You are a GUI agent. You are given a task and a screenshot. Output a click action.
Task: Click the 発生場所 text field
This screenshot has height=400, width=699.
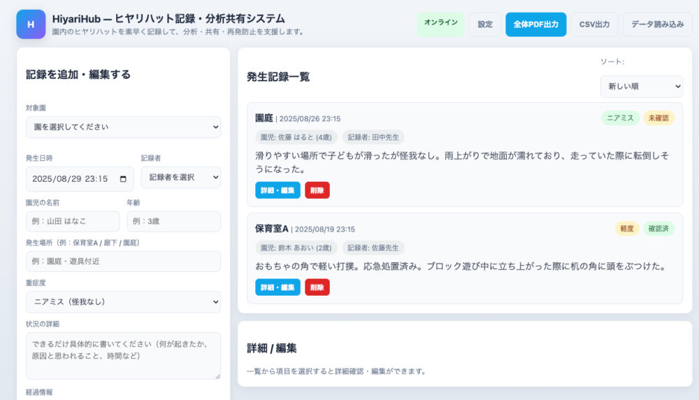123,262
